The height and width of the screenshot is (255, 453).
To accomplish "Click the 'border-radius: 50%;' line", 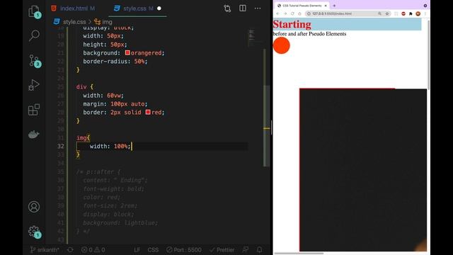I will point(115,62).
